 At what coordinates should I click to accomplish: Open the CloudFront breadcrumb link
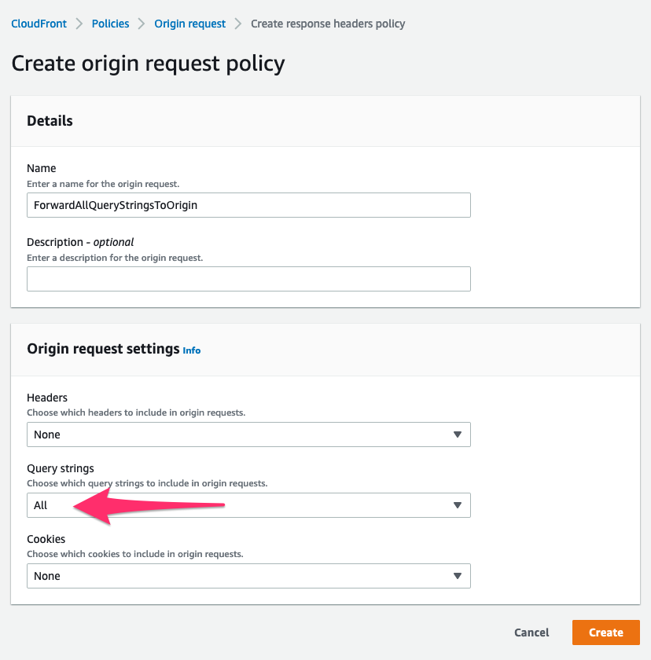tap(37, 24)
